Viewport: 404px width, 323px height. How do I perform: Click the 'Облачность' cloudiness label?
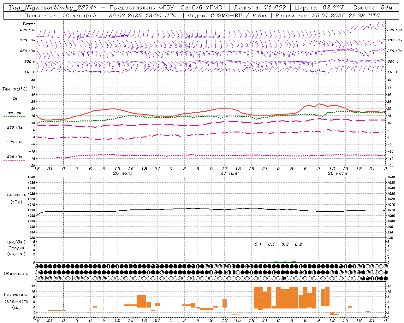[16, 274]
